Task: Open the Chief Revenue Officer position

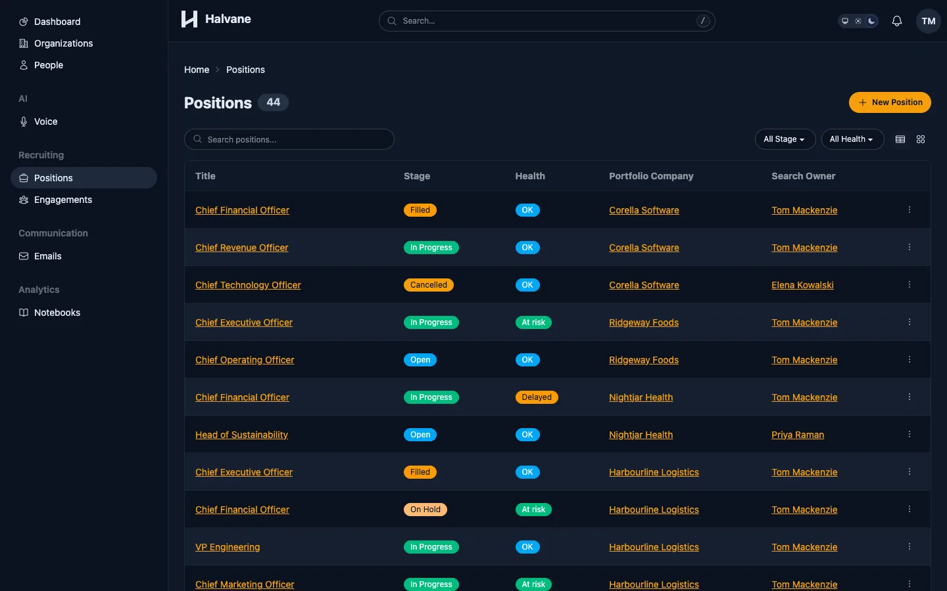Action: click(242, 248)
